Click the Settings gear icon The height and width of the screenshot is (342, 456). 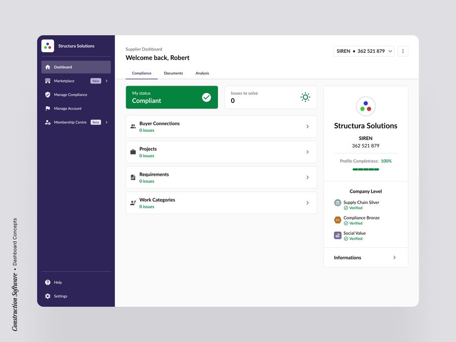48,296
